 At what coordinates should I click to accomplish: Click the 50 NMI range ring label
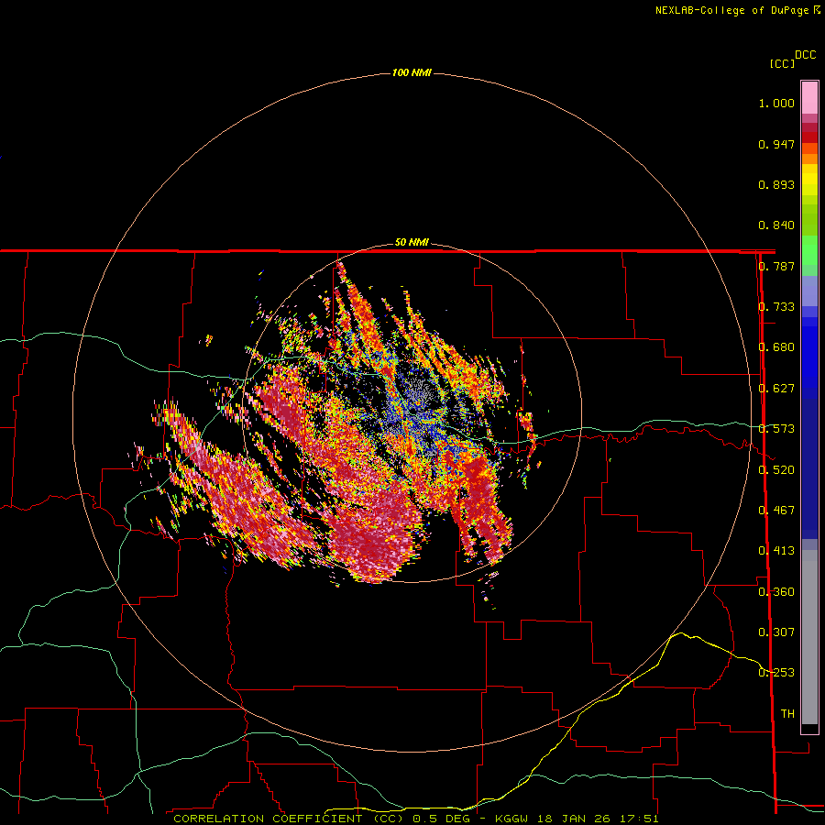pos(412,243)
